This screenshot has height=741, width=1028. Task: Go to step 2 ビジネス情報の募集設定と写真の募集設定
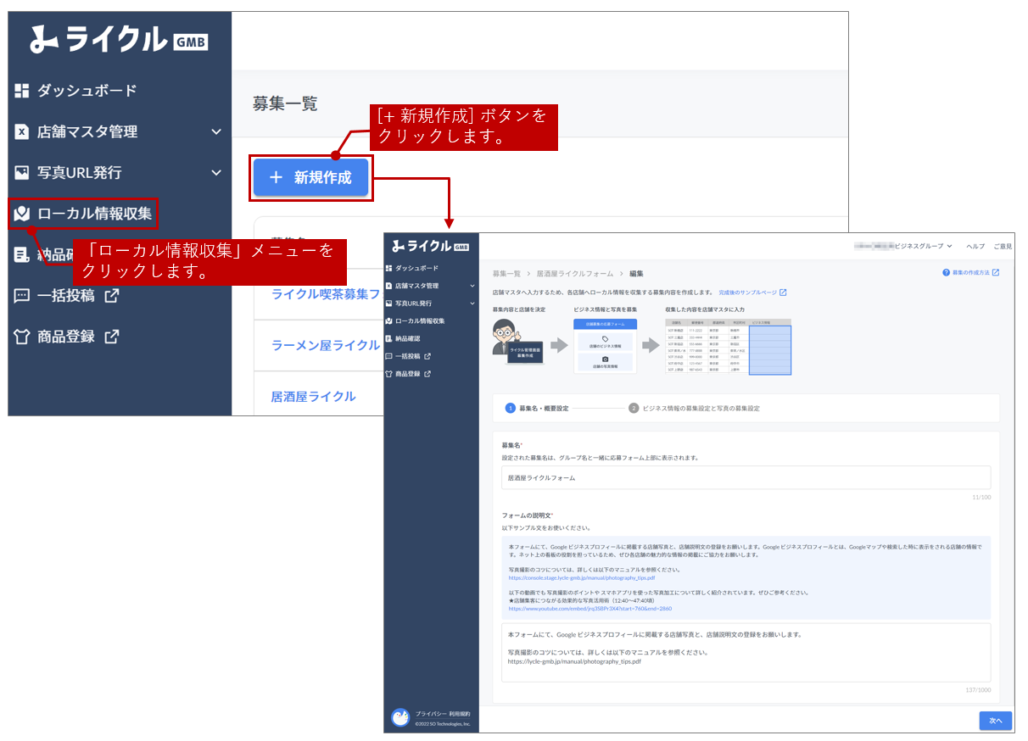click(x=694, y=408)
